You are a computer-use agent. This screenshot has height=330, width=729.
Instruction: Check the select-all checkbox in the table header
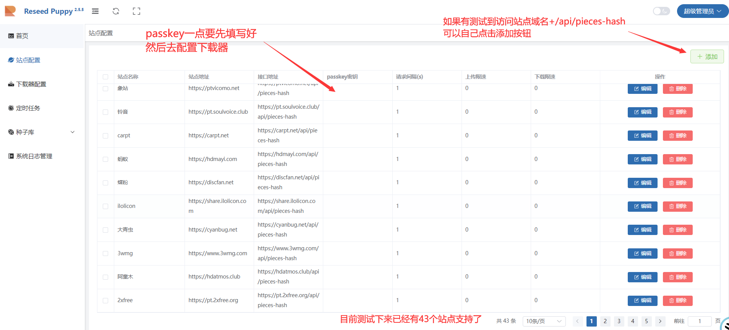[105, 77]
